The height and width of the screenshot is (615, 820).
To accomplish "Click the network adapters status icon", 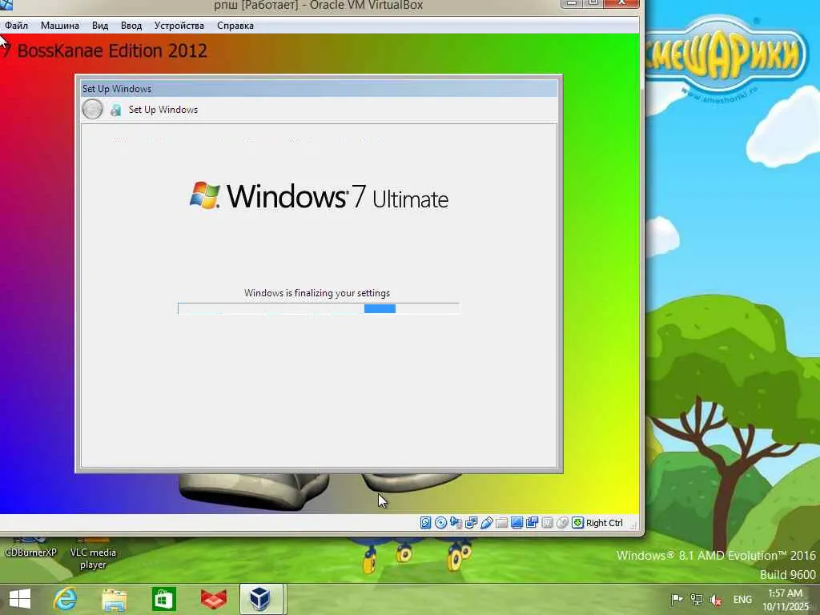I will pyautogui.click(x=471, y=522).
